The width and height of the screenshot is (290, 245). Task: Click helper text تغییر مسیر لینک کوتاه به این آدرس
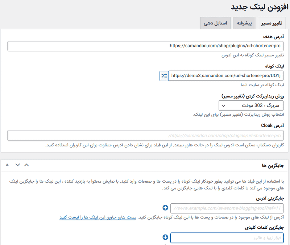253,55
